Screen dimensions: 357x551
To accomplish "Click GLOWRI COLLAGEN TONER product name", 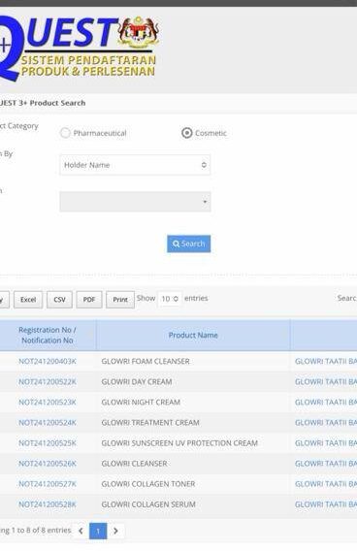I will pos(148,484).
